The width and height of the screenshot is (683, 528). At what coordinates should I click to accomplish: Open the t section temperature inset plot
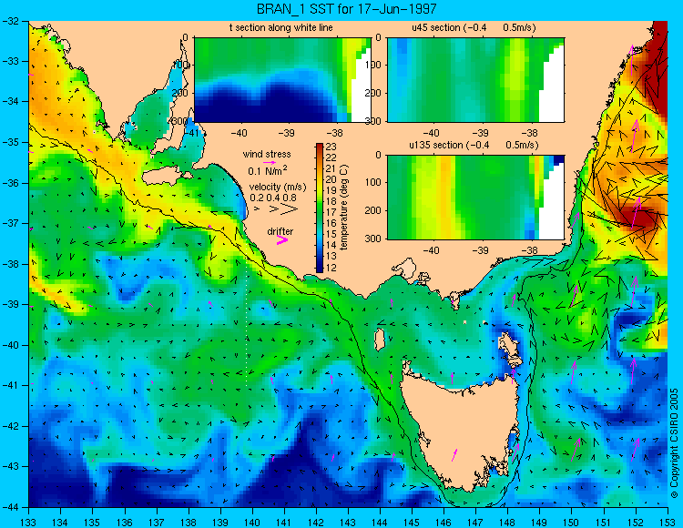click(282, 80)
